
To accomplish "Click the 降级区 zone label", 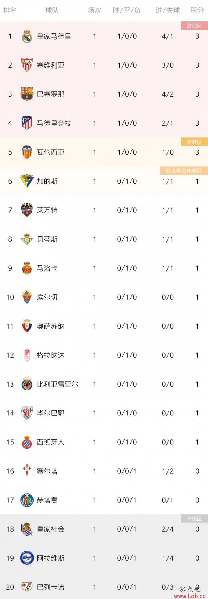I will (x=194, y=519).
